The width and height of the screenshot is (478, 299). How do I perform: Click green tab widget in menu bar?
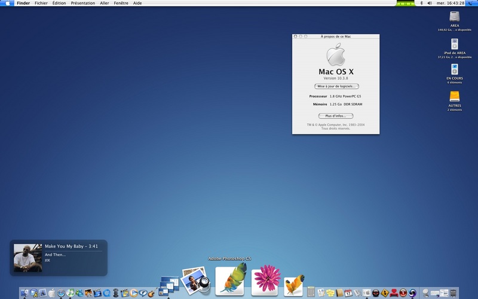tap(405, 3)
